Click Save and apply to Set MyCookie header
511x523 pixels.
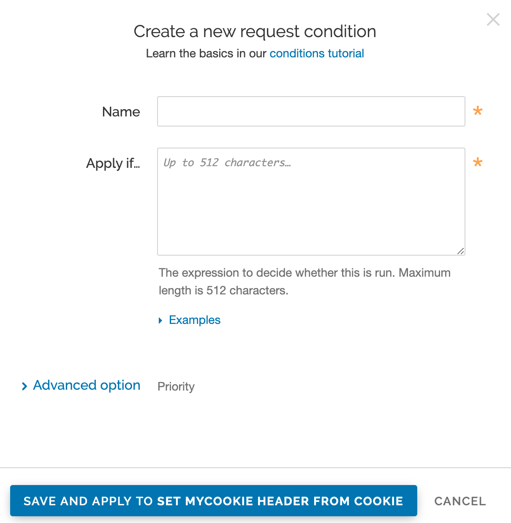click(213, 501)
